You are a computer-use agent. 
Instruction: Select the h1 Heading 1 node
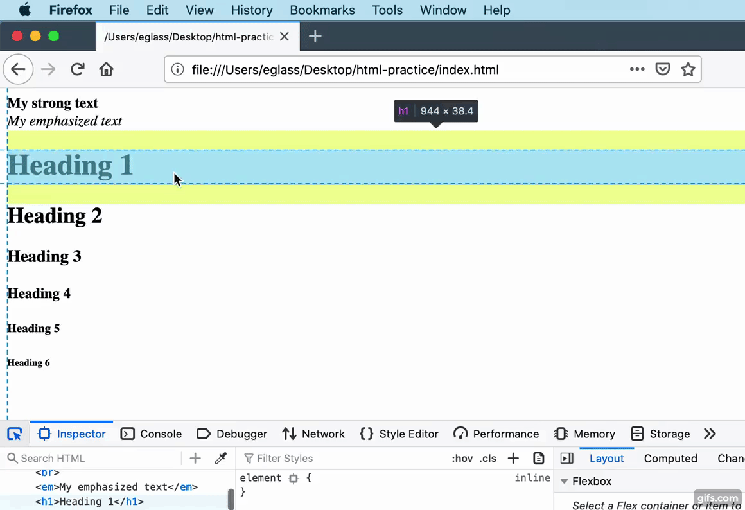pos(89,502)
